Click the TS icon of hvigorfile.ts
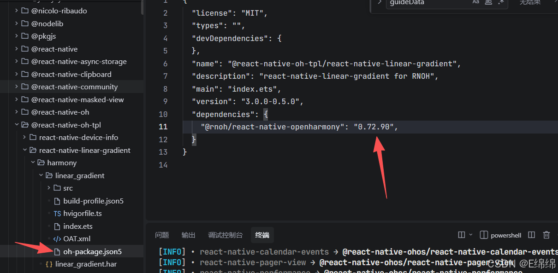This screenshot has width=558, height=273. click(x=57, y=214)
